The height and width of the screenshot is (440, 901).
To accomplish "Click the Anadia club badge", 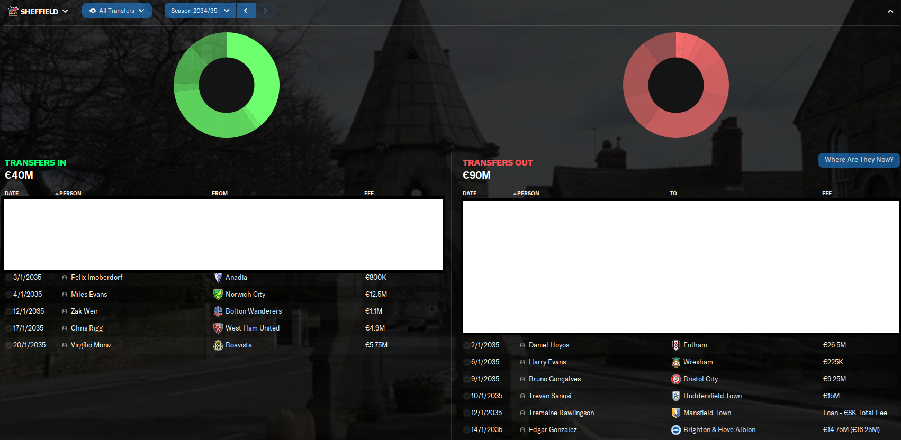I will pos(218,278).
